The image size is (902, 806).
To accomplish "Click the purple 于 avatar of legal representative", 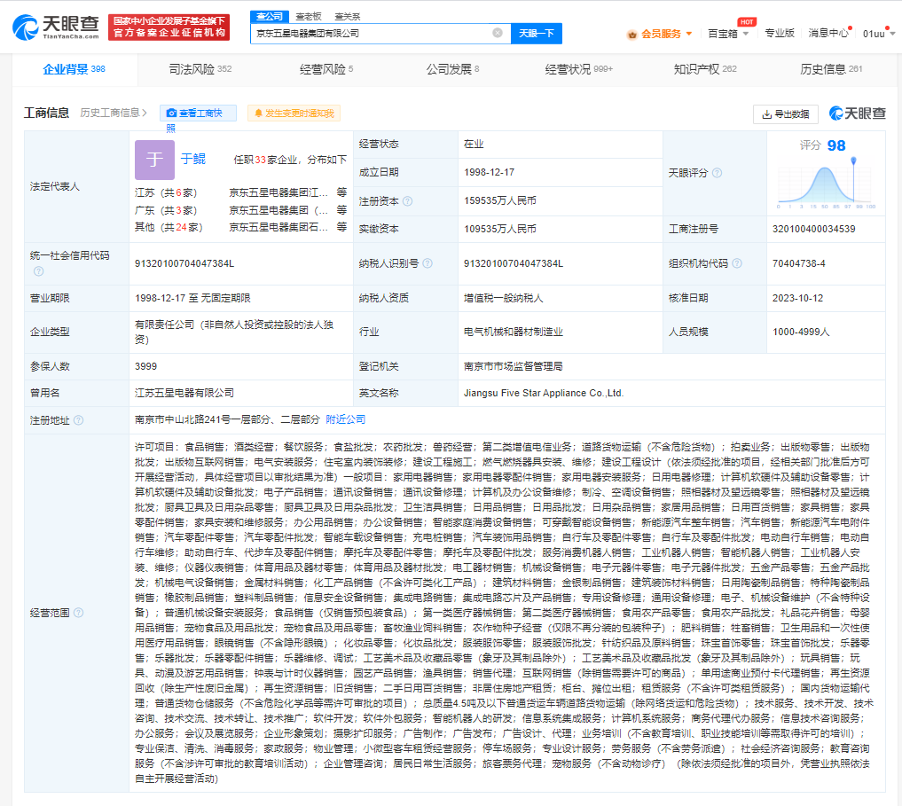I will (x=154, y=160).
